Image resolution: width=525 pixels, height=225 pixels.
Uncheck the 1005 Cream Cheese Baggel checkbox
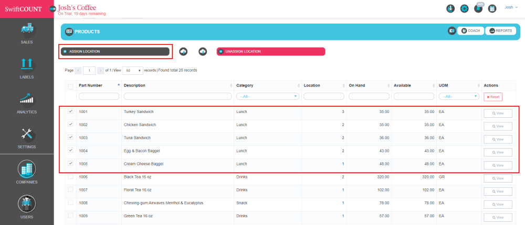coord(71,163)
